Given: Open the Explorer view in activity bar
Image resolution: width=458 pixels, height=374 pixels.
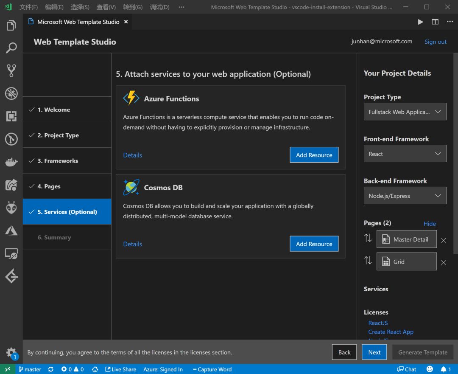Looking at the screenshot, I should [11, 25].
